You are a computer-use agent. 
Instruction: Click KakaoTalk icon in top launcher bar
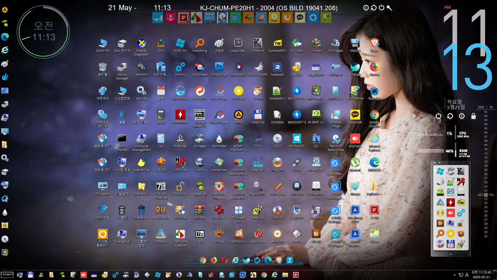pos(300,18)
